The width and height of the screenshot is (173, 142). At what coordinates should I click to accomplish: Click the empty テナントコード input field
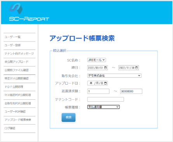coord(105,99)
